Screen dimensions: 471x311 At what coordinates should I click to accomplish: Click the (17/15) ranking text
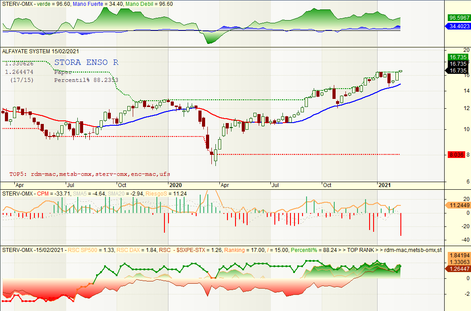coord(22,80)
